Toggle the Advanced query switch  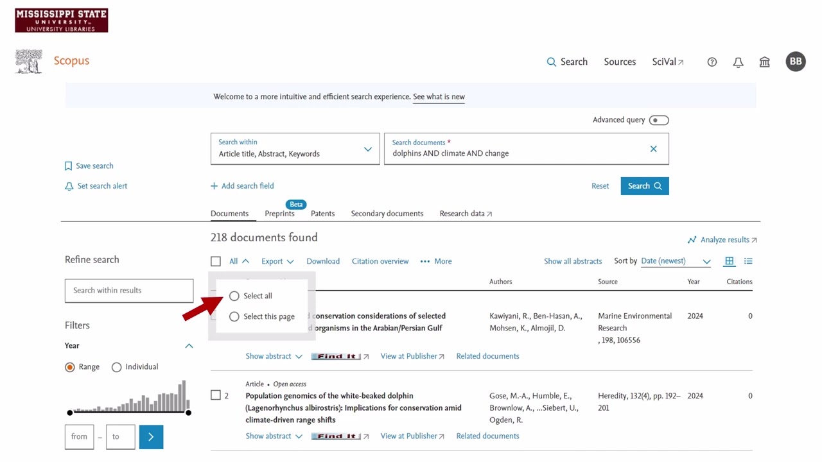tap(659, 120)
